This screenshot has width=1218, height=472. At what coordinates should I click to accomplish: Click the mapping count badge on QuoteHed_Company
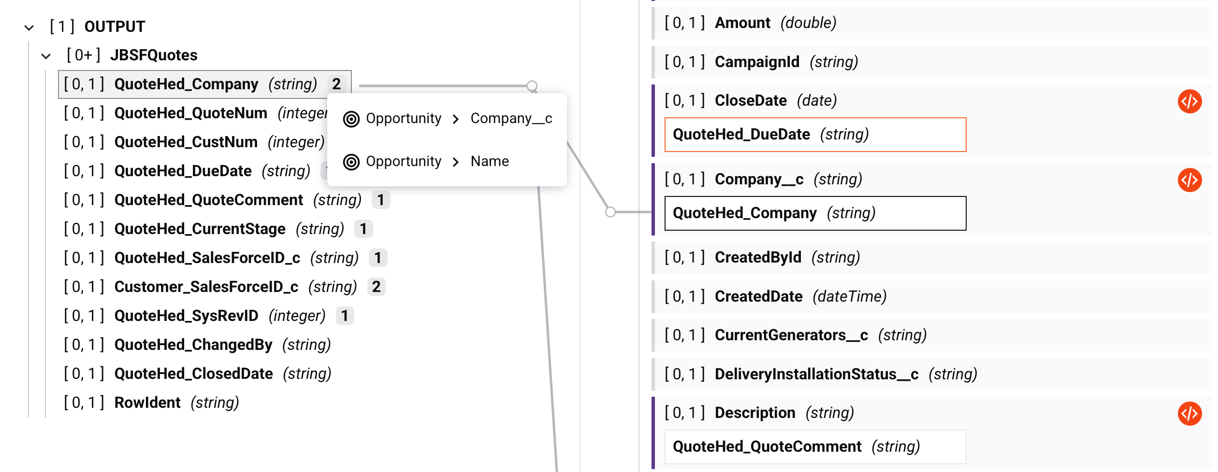pos(336,84)
